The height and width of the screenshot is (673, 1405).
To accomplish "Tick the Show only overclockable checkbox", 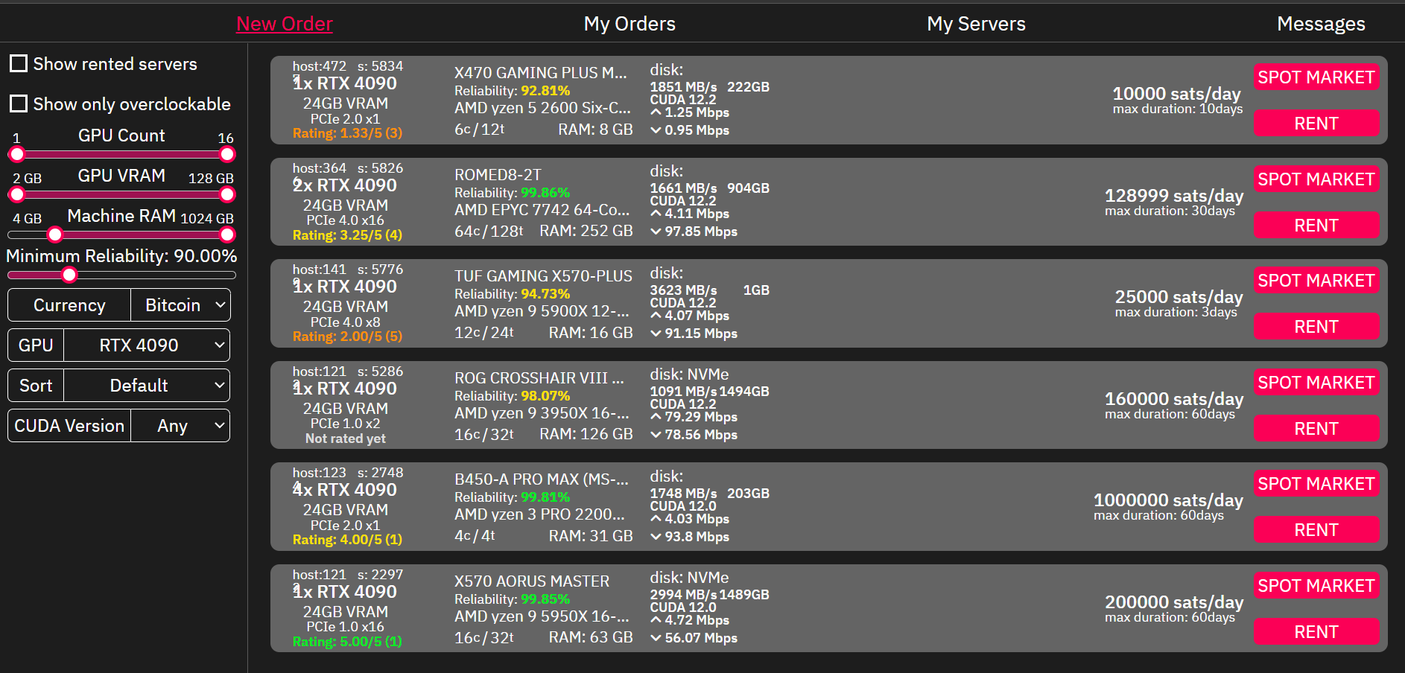I will tap(19, 103).
